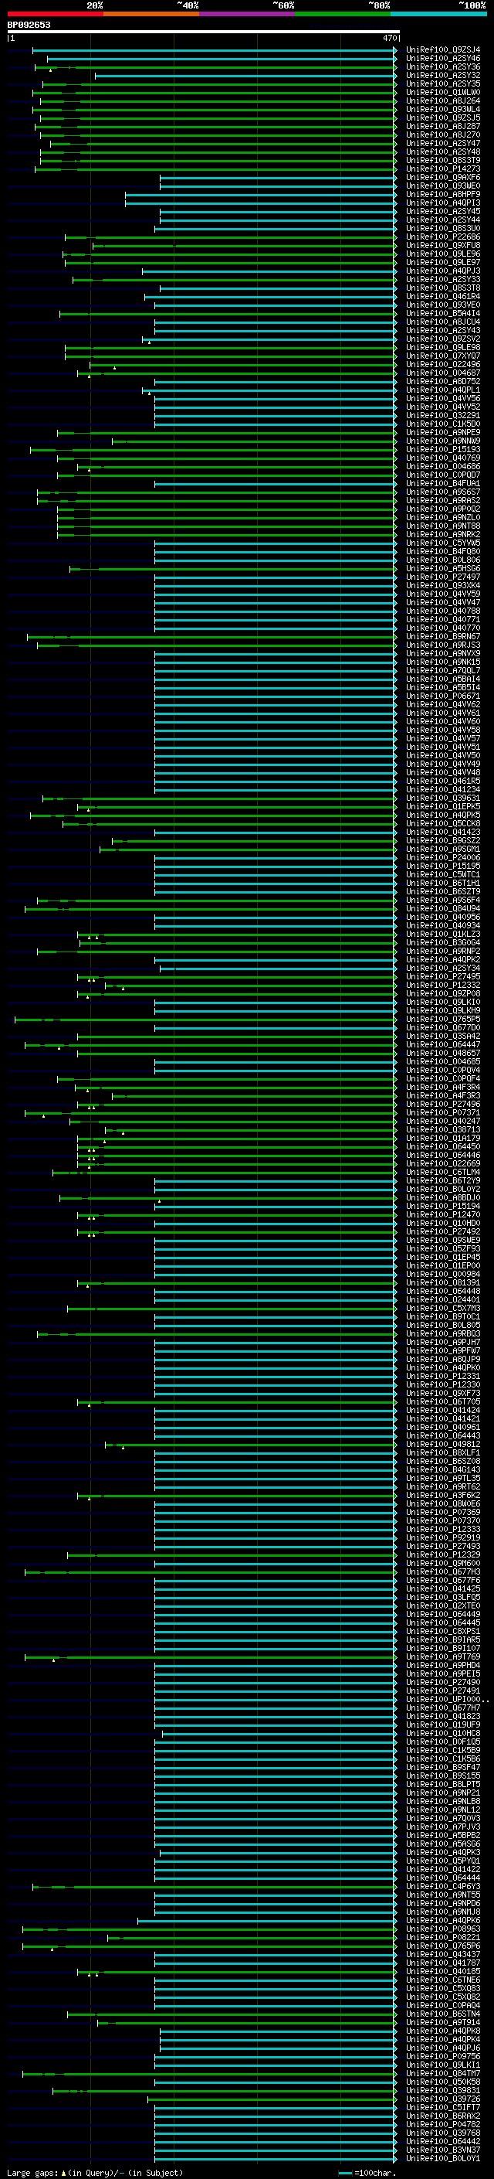Select hit UniRef100_B9GSZ2
The height and width of the screenshot is (2179, 494).
tap(442, 841)
